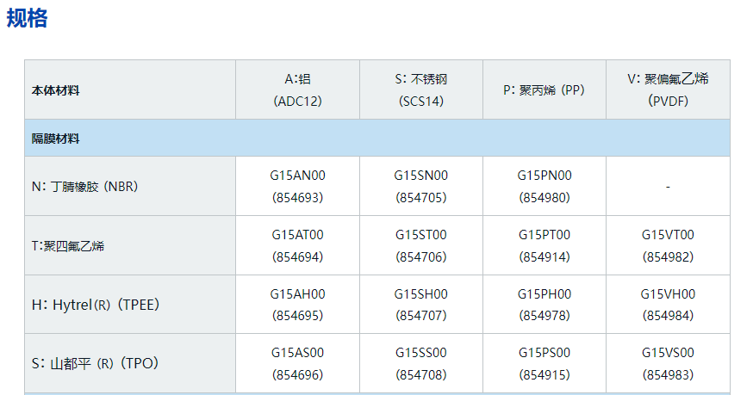Click model G15PT00 (854914)
The width and height of the screenshot is (753, 395).
click(544, 245)
